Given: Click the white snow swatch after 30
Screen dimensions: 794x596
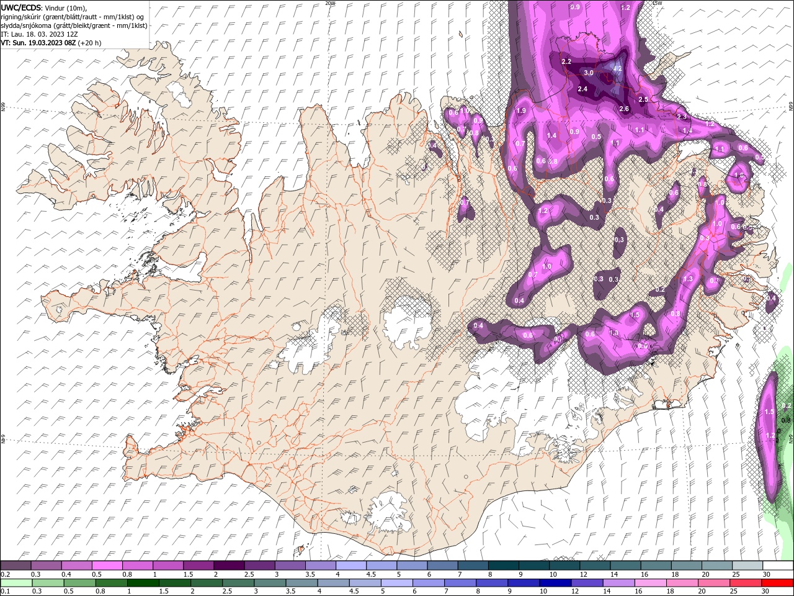Looking at the screenshot, I should pyautogui.click(x=777, y=566).
